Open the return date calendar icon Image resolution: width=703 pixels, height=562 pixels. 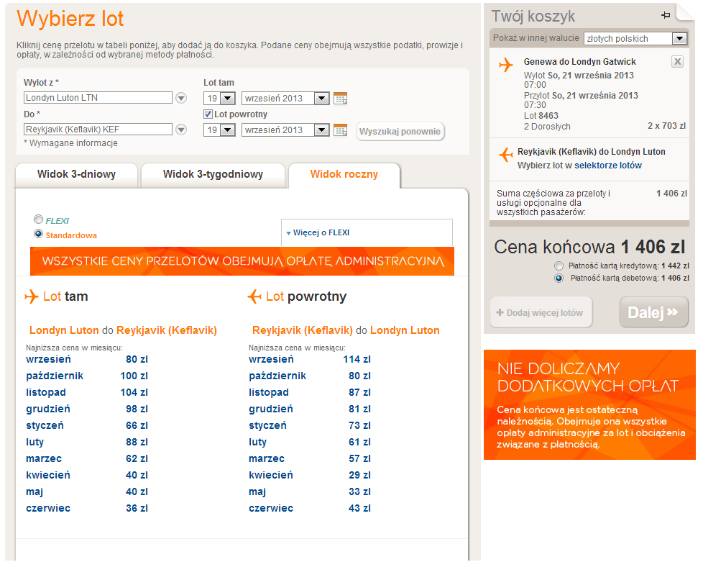coord(340,130)
